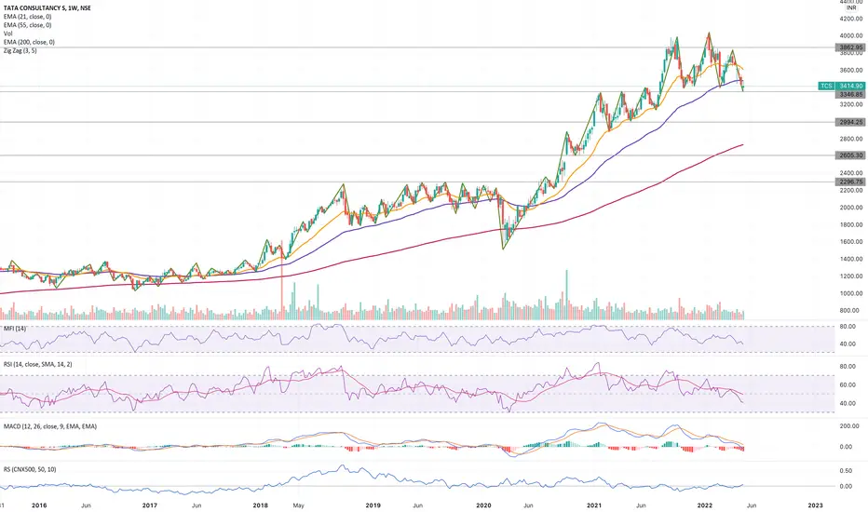868x512 pixels.
Task: Click the tallest green volume bar in late 2020
Action: click(566, 294)
